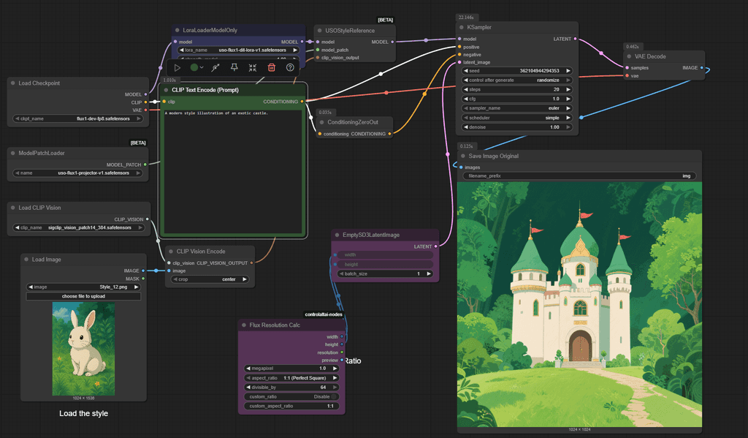Open the sampler_name dropdown showing euler
Image resolution: width=748 pixels, height=438 pixels.
(516, 107)
